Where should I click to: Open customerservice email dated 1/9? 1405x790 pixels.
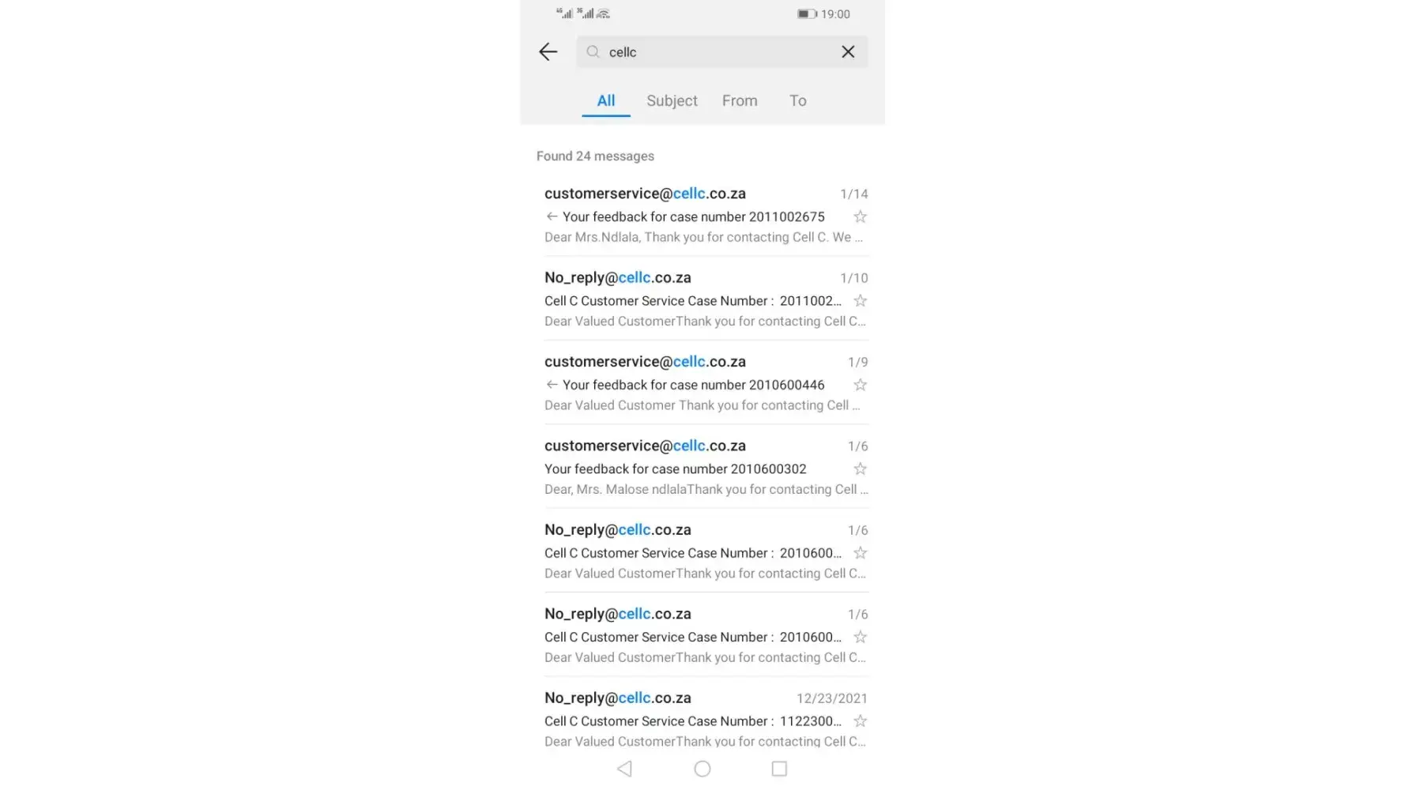(x=706, y=383)
